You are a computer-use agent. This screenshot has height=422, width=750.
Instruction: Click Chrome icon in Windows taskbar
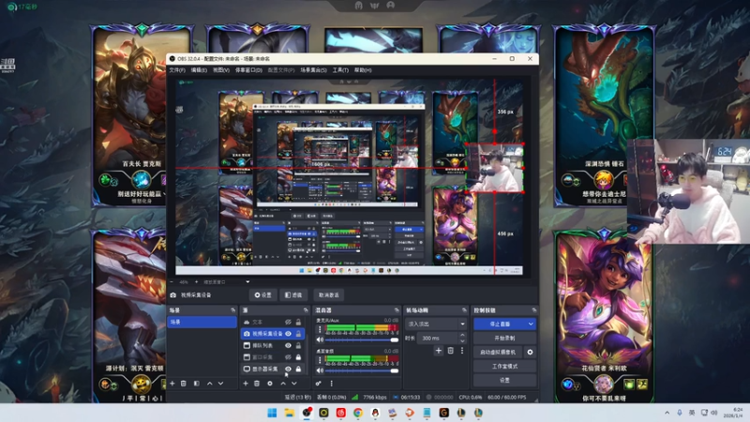click(358, 413)
